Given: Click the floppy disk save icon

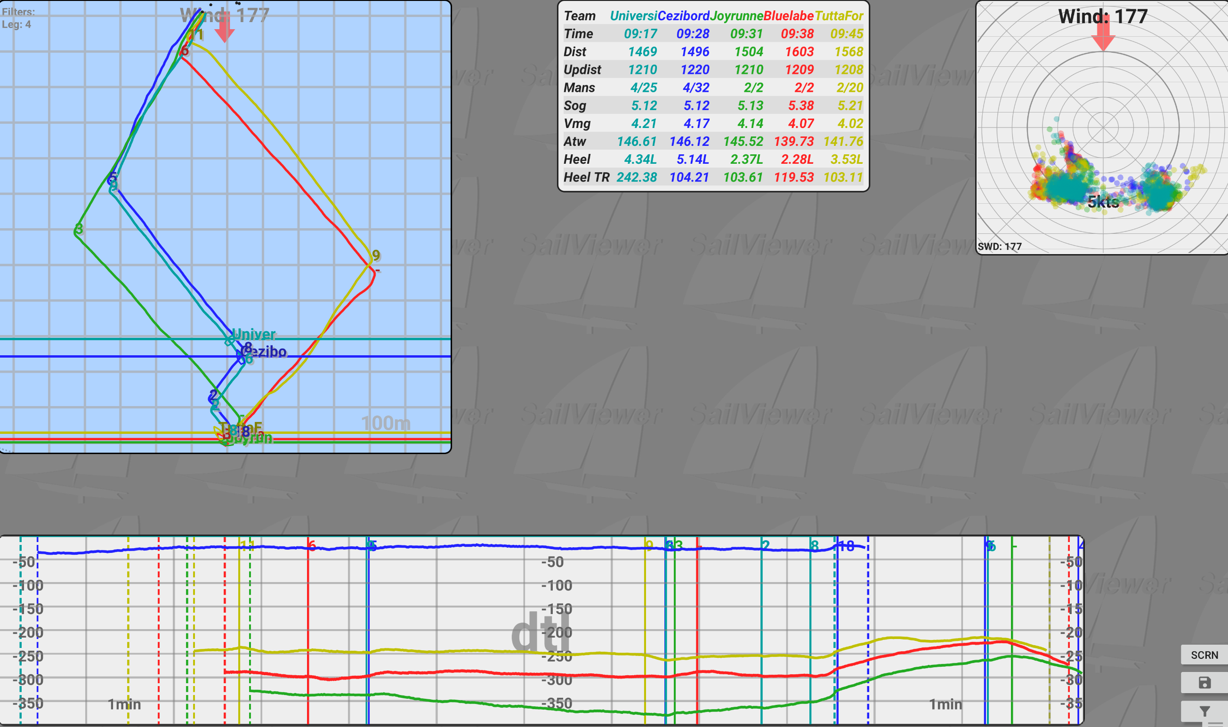Looking at the screenshot, I should (1204, 682).
